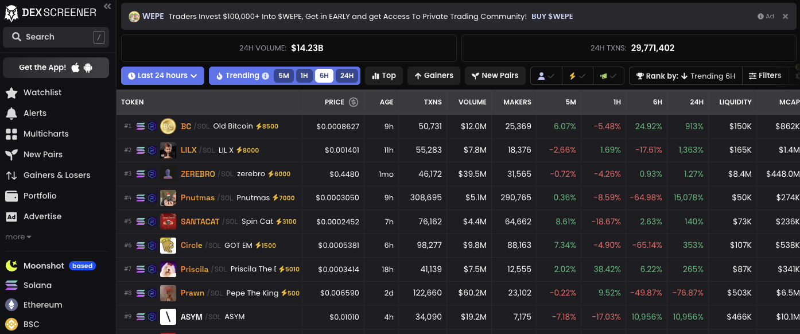This screenshot has height=334, width=800.
Task: Click Circle volume $9.8M
Action: tap(474, 246)
